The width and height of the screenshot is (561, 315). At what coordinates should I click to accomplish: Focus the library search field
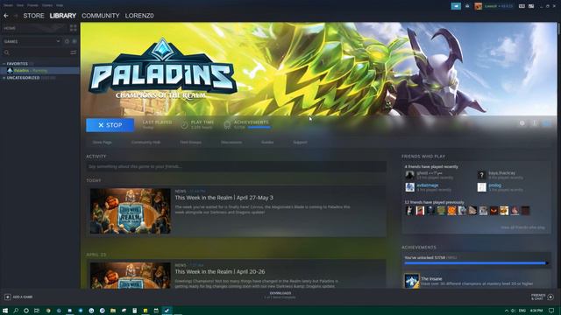[36, 52]
